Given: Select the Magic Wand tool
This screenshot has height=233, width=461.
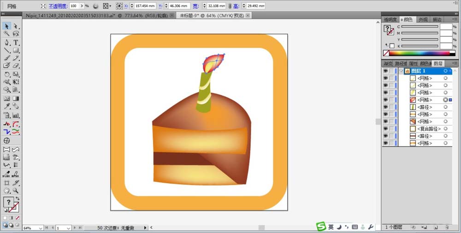Looking at the screenshot, I should point(7,34).
